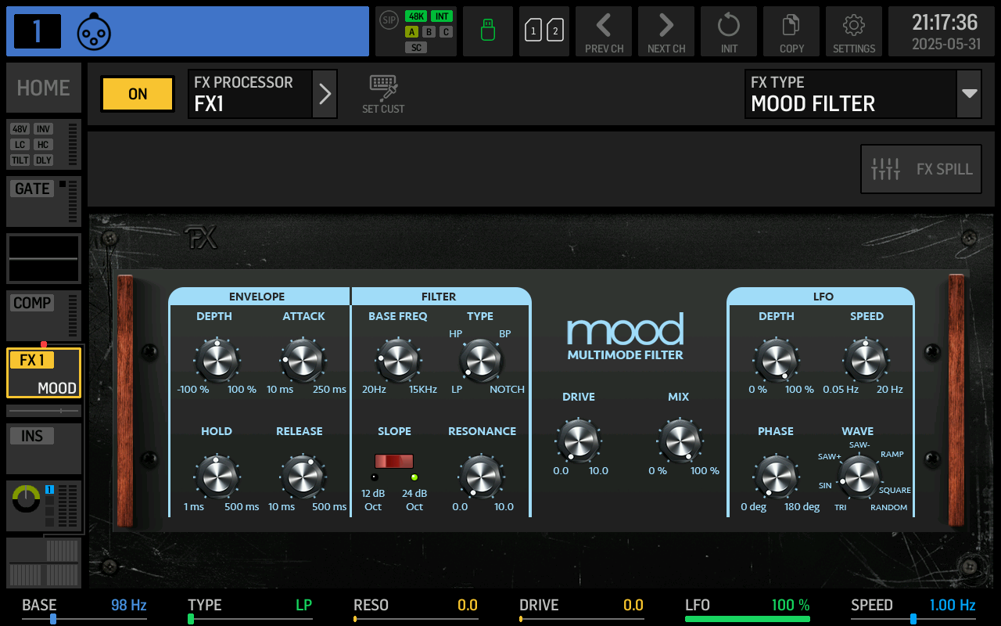The image size is (1001, 626).
Task: Go to previous channel
Action: point(604,31)
